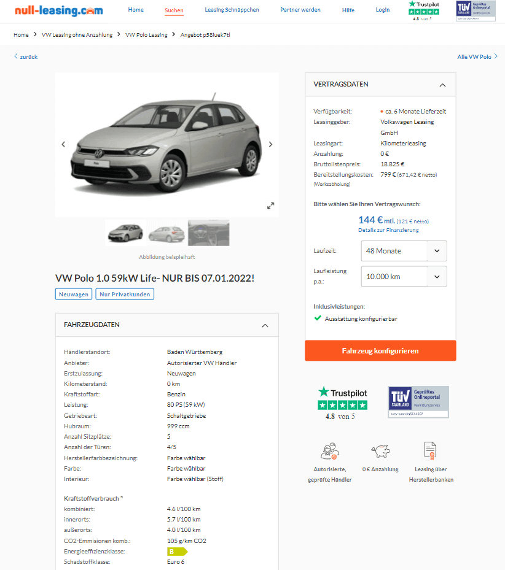Click '5.7 l/100 km' innerorts value
The width and height of the screenshot is (505, 570).
tap(184, 520)
